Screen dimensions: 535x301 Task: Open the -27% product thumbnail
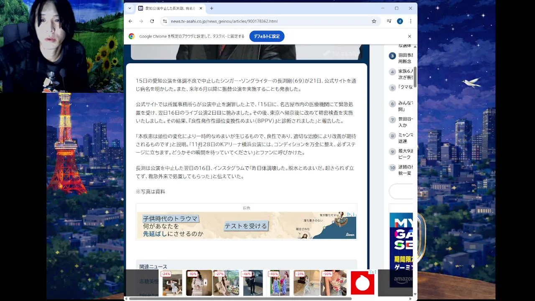(x=226, y=283)
